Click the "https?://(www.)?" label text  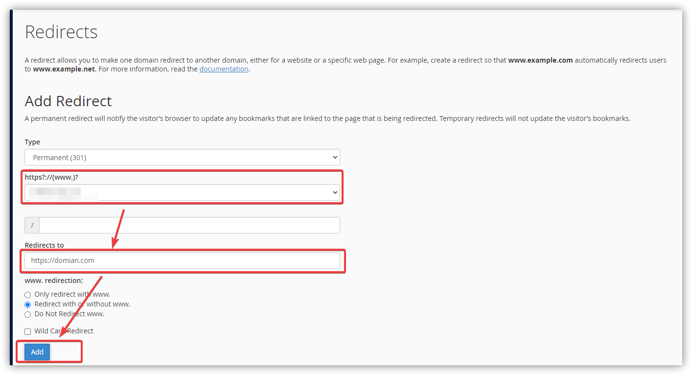click(x=51, y=177)
